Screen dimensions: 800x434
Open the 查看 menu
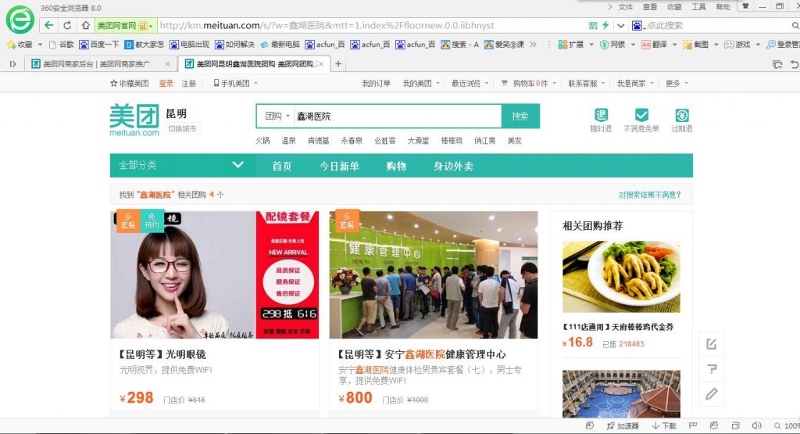(x=650, y=6)
